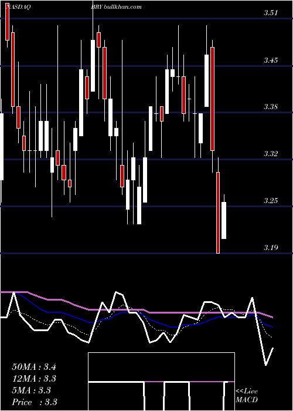Select the 3.32 price axis label
The image size is (293, 411).
click(x=271, y=153)
